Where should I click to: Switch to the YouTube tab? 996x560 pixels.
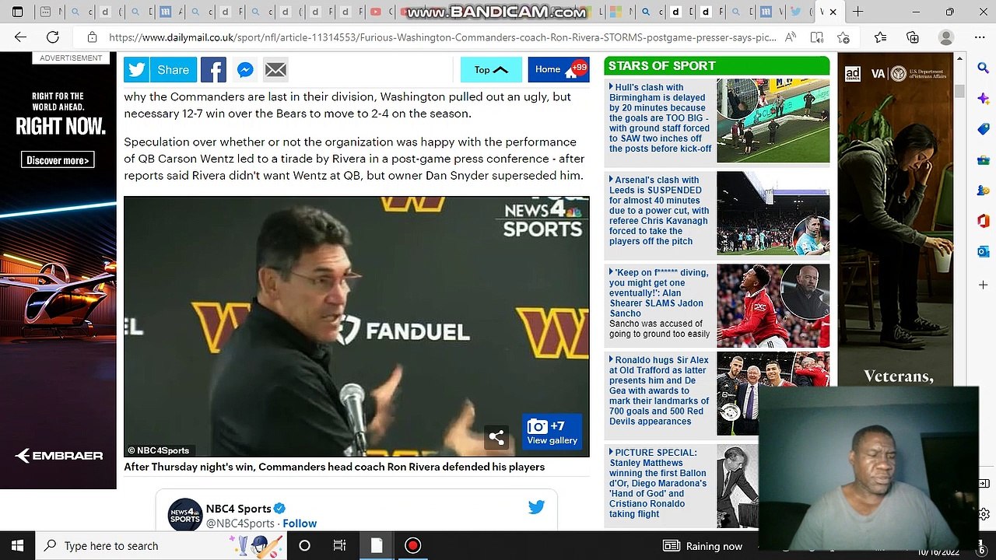[376, 12]
